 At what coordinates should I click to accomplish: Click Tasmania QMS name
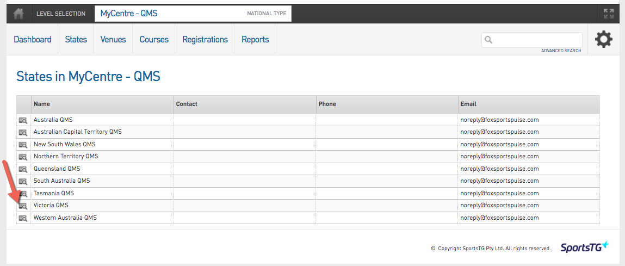pos(54,193)
